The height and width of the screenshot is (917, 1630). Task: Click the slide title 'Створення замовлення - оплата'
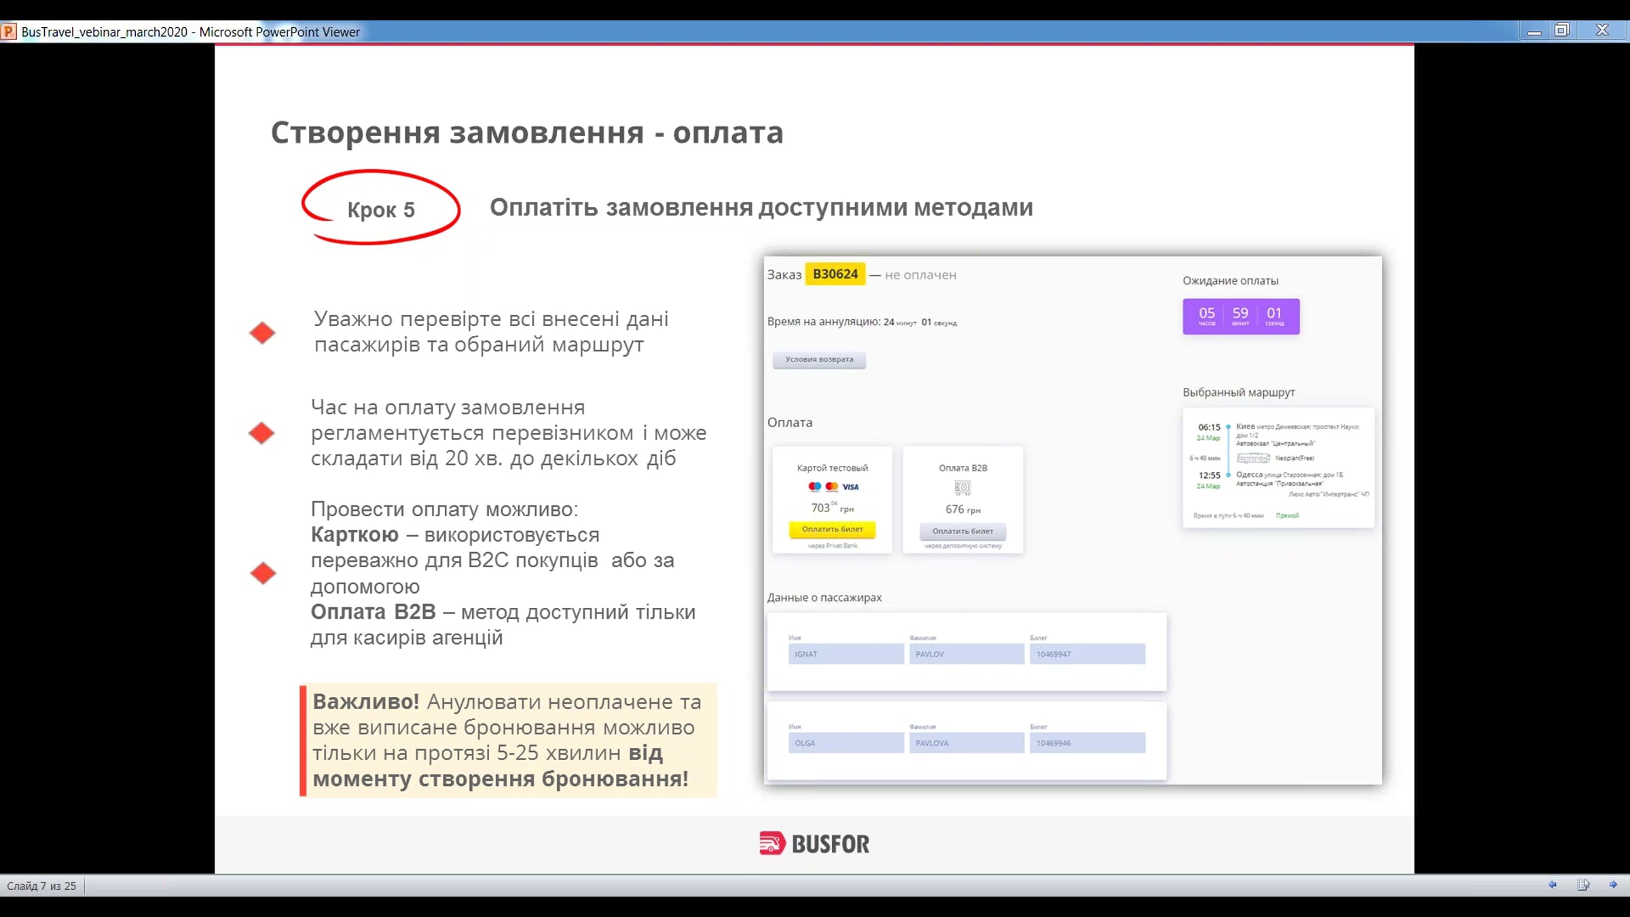pyautogui.click(x=527, y=132)
